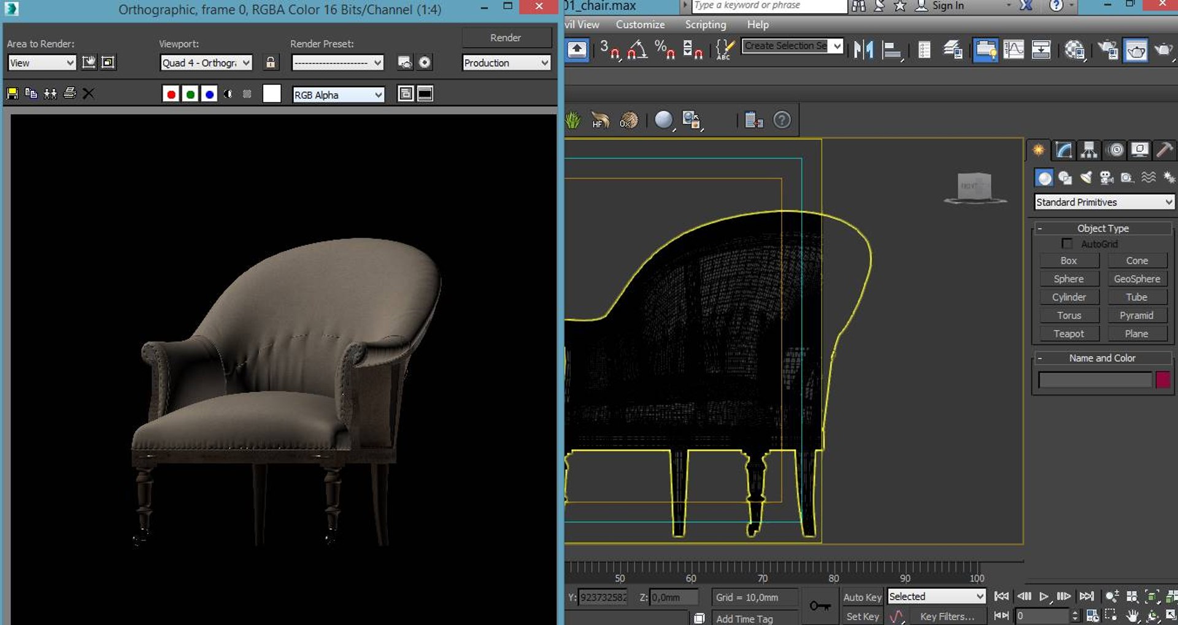This screenshot has width=1178, height=625.
Task: Click the Play Animation button
Action: (x=1044, y=596)
